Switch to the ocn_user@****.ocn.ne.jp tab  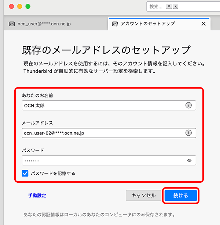(x=44, y=24)
